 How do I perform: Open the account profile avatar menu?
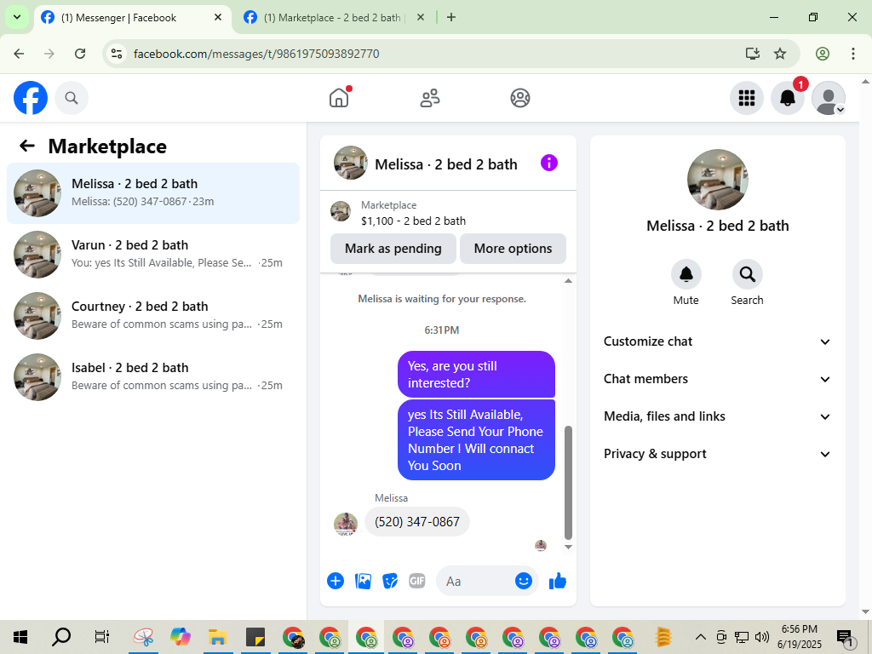click(x=829, y=98)
